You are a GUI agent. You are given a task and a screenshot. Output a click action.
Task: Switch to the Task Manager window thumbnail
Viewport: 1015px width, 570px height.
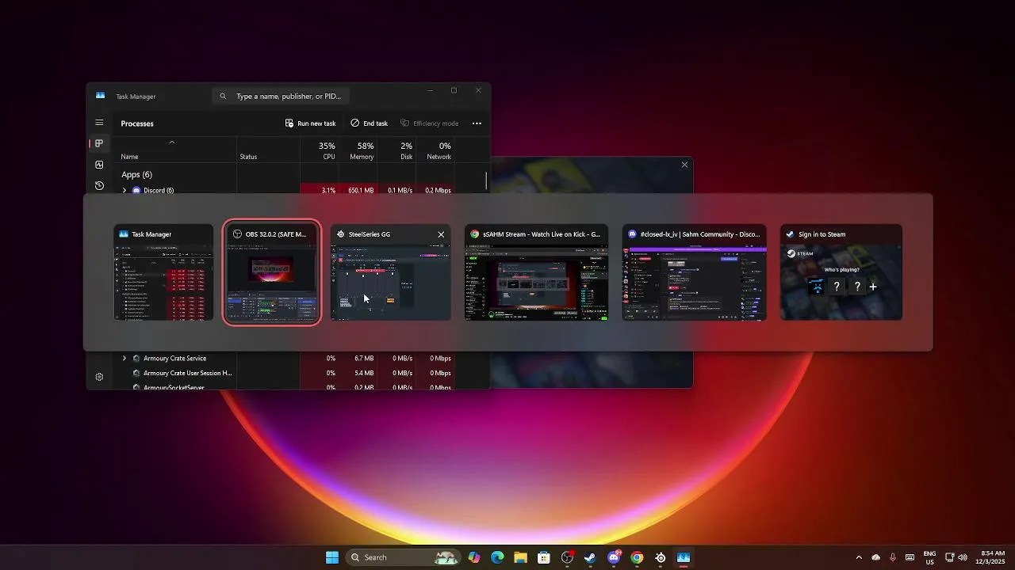(x=163, y=272)
